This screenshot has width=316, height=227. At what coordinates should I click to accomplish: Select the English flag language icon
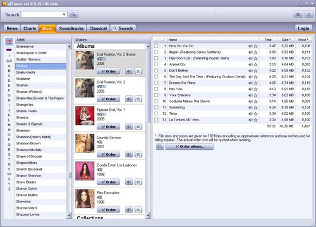coord(9,42)
